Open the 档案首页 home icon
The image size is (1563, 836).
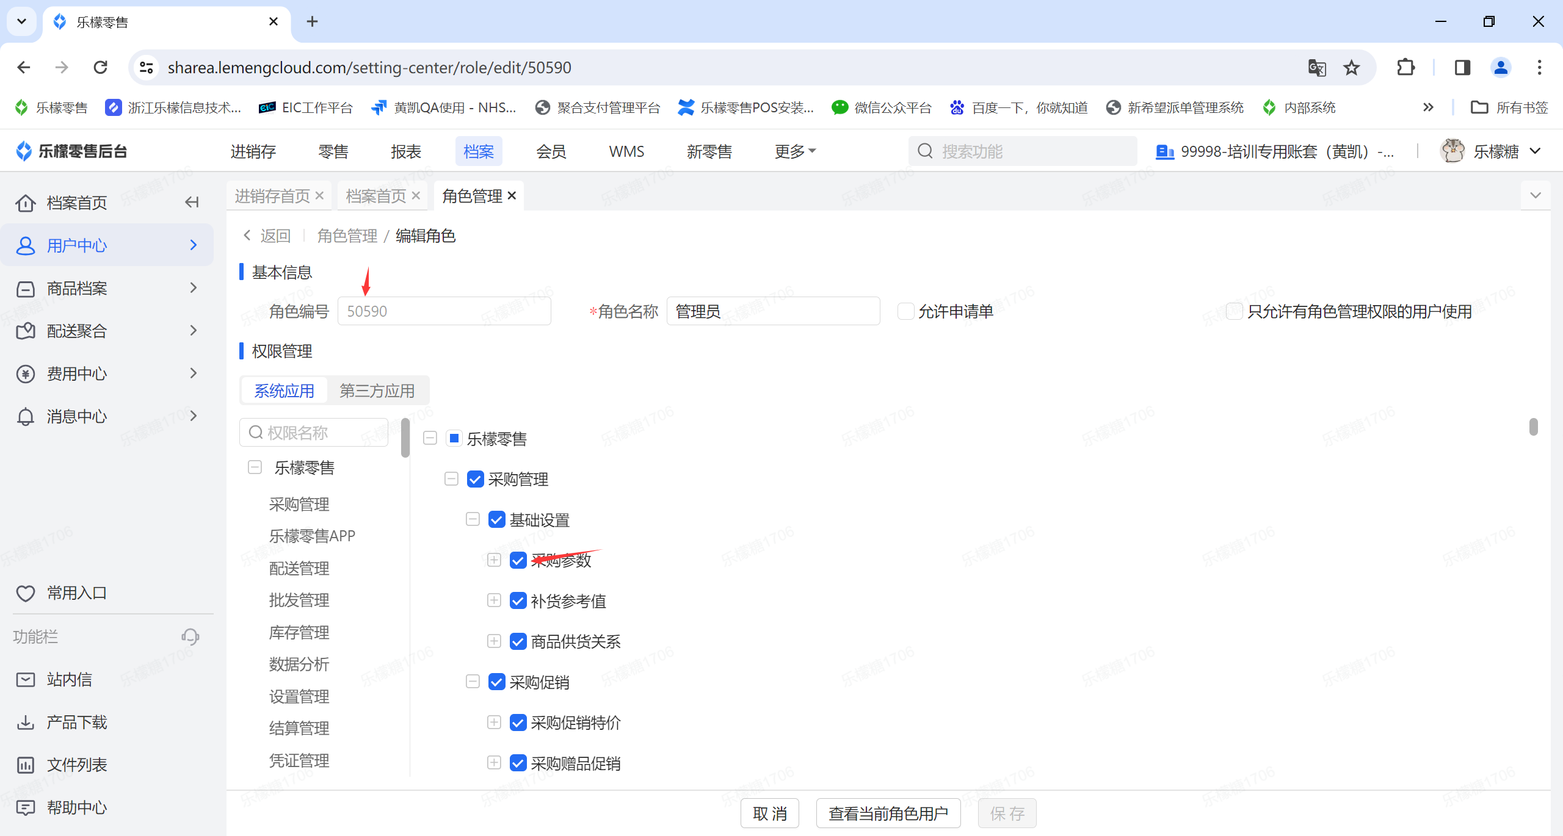(26, 203)
